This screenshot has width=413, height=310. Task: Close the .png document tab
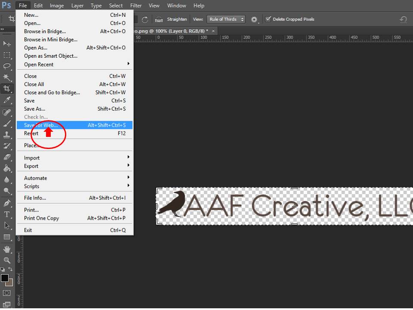(x=213, y=31)
